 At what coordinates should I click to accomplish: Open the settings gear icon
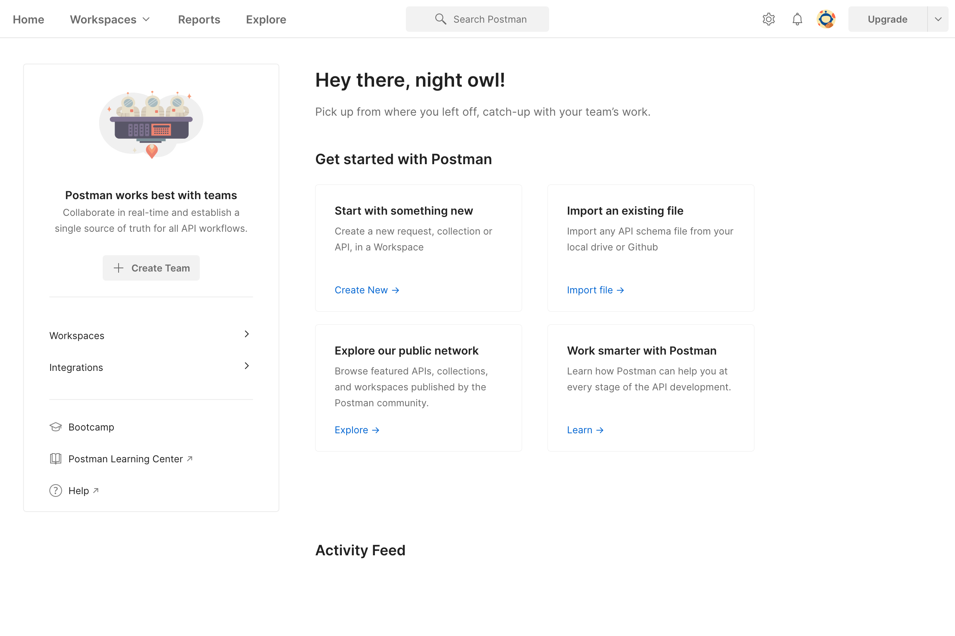click(769, 19)
